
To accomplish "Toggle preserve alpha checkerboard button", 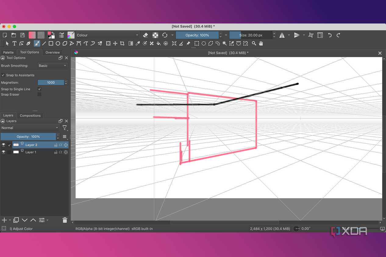I will (x=155, y=35).
